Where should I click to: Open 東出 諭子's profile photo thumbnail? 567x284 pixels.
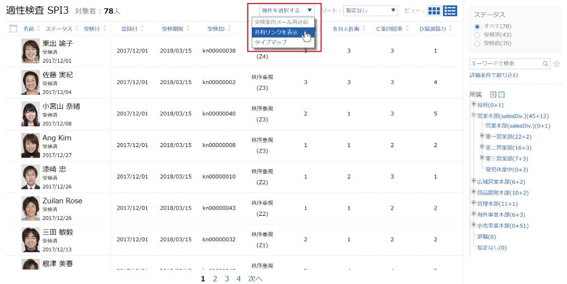[31, 51]
